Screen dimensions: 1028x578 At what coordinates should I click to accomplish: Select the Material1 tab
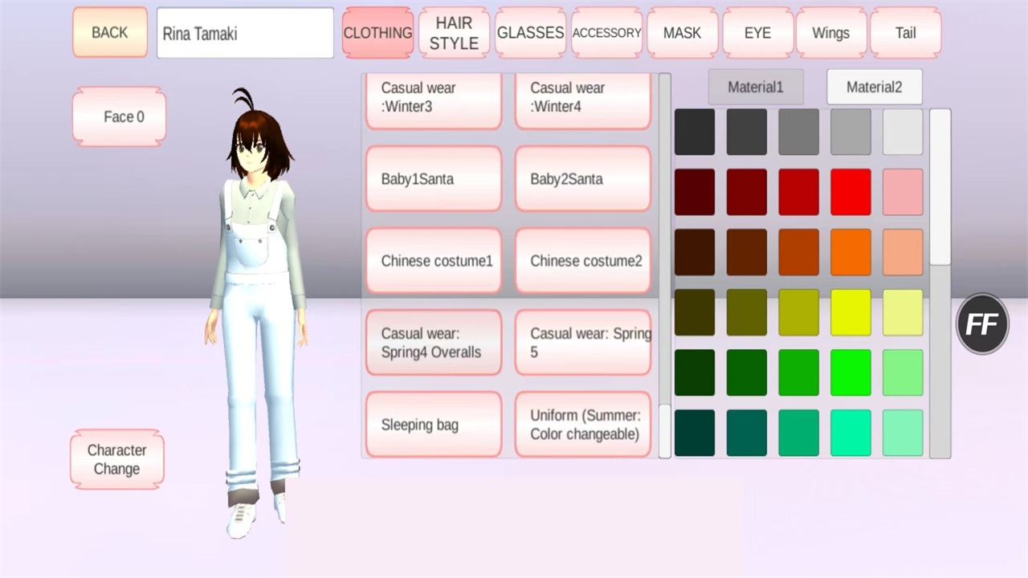pos(755,87)
